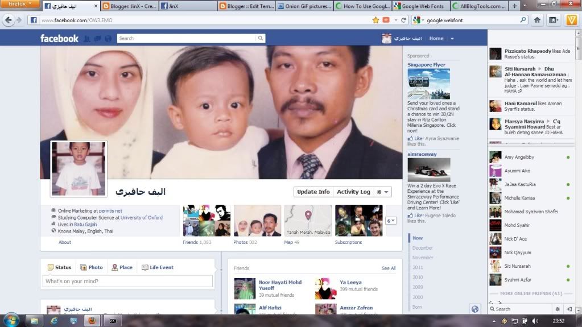Click the volume icon in system tray
582x327 pixels.
535,321
